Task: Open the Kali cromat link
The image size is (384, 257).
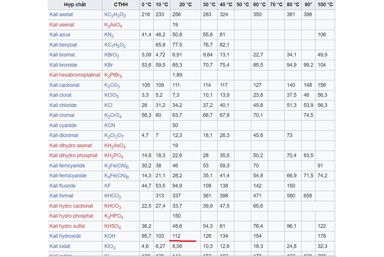Action: tap(62, 115)
